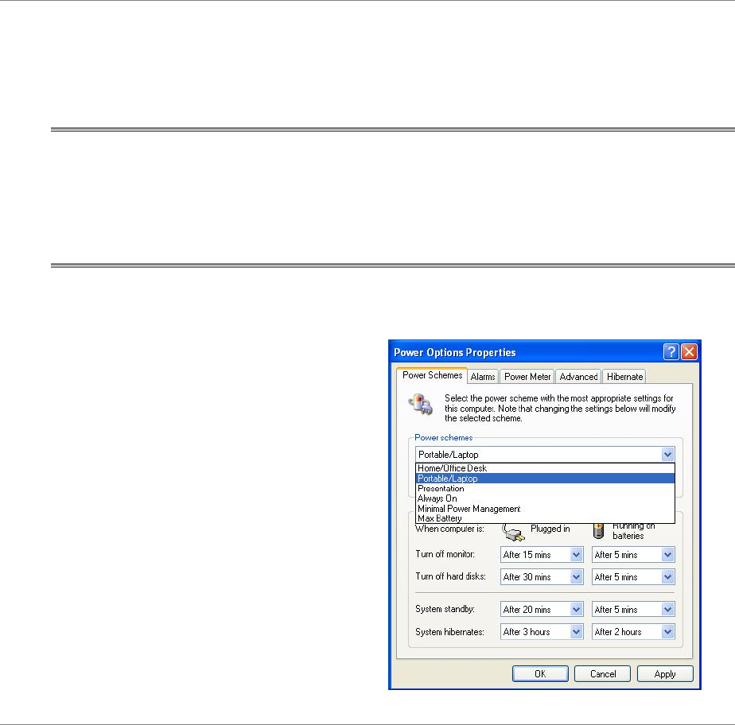Open the Hibernate tab

(x=624, y=377)
